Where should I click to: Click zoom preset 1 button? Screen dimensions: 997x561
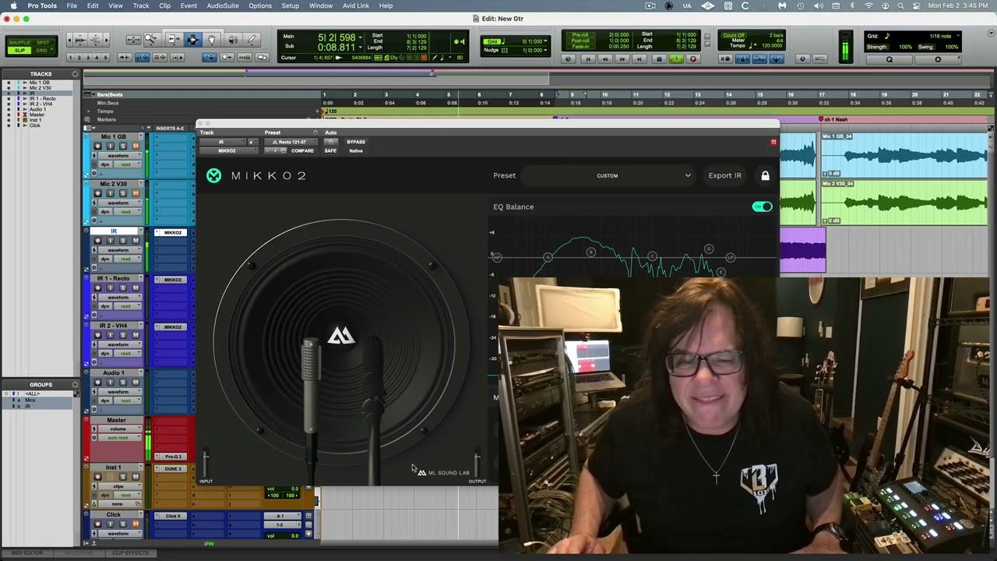(x=70, y=58)
